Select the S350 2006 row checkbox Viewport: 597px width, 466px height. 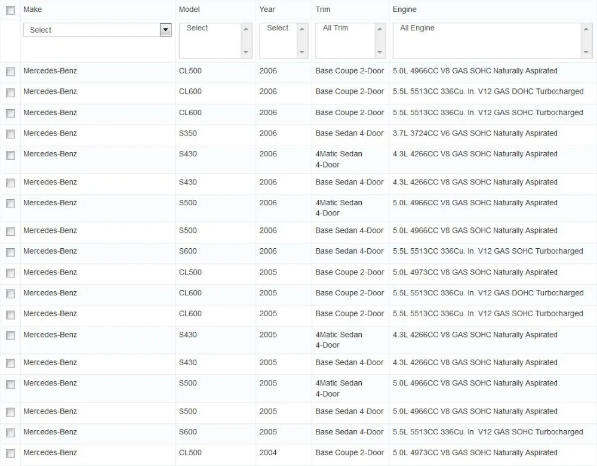click(10, 134)
